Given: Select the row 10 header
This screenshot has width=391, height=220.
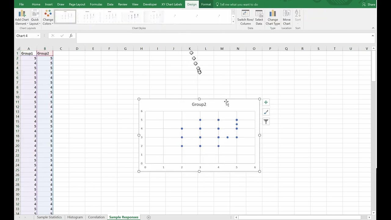Looking at the screenshot, I should 17,97.
